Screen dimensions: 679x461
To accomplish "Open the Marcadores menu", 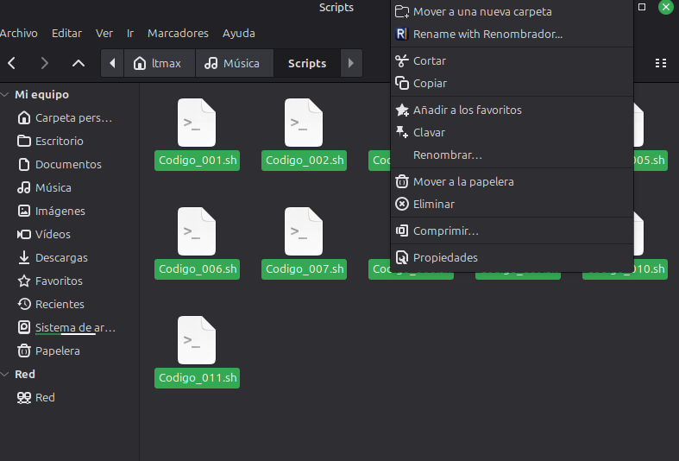I will pyautogui.click(x=178, y=34).
